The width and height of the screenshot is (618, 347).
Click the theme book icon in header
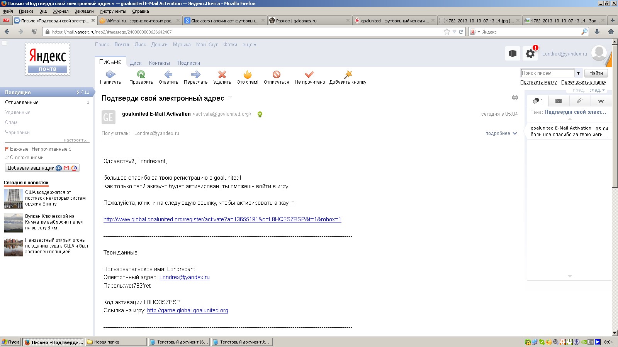click(x=513, y=54)
